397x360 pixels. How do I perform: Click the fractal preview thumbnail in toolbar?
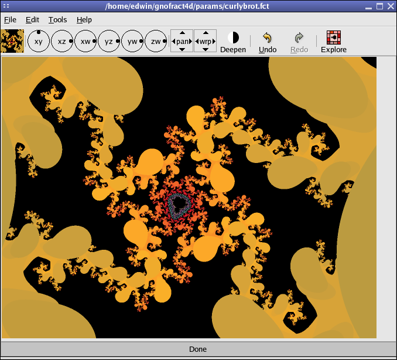click(12, 41)
